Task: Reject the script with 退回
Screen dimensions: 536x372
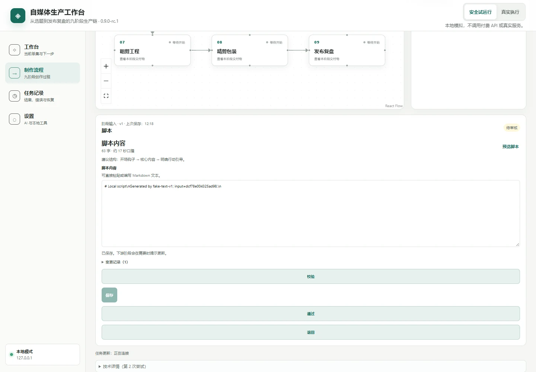Action: click(311, 332)
